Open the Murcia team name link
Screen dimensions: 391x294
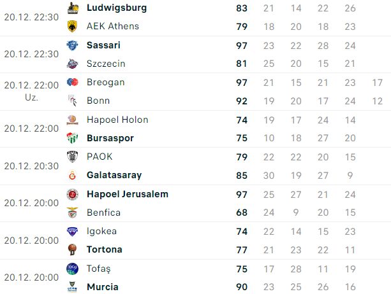tap(103, 287)
